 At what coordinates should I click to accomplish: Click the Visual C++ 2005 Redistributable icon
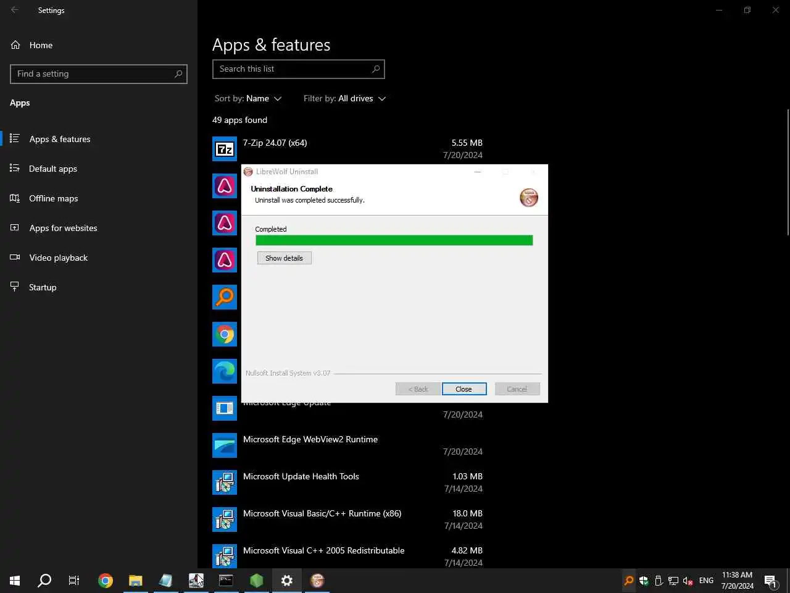click(225, 555)
